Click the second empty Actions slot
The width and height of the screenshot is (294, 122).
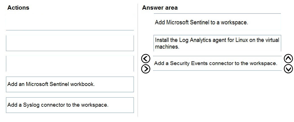tap(70, 43)
